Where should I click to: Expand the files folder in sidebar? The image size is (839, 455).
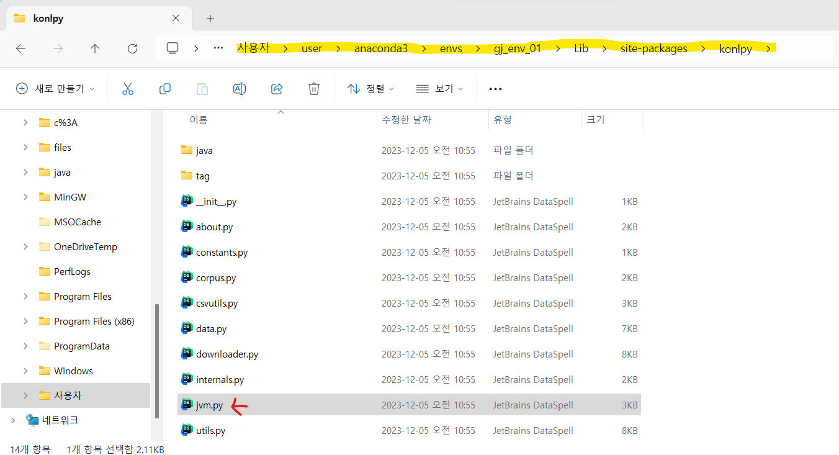(x=25, y=147)
